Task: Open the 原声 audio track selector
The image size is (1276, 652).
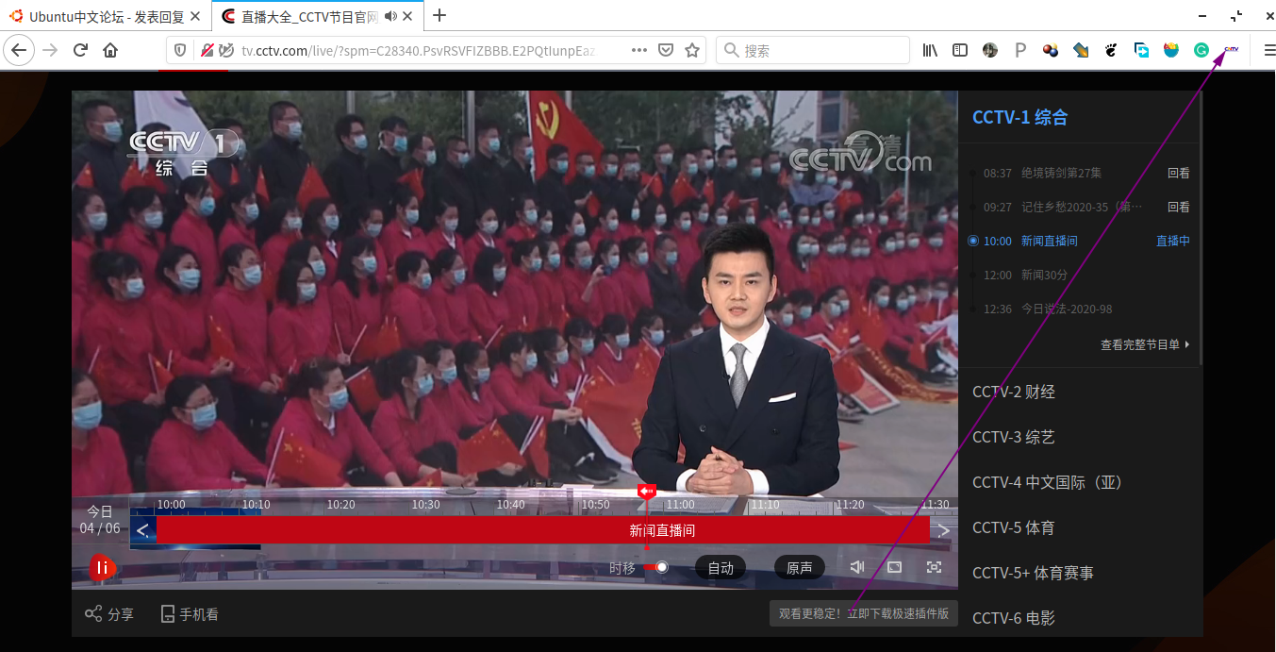Action: [x=800, y=568]
